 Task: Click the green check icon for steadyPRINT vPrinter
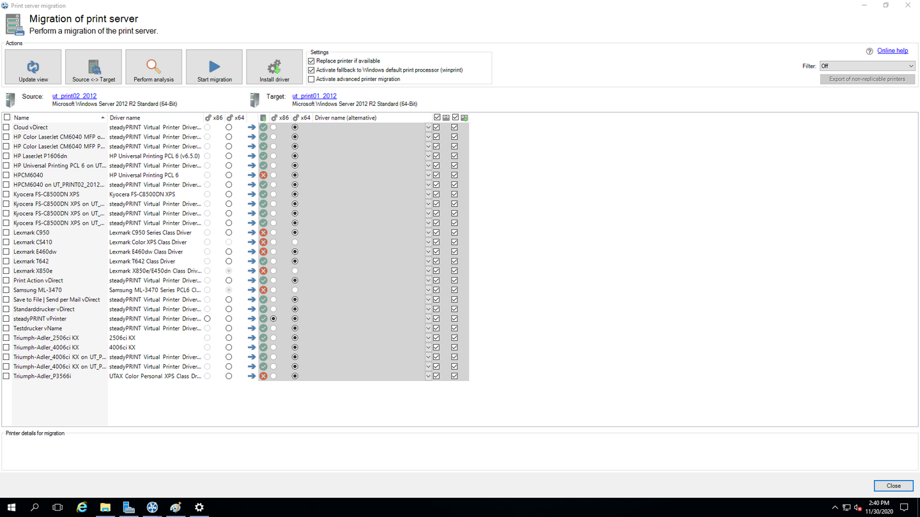(x=263, y=318)
